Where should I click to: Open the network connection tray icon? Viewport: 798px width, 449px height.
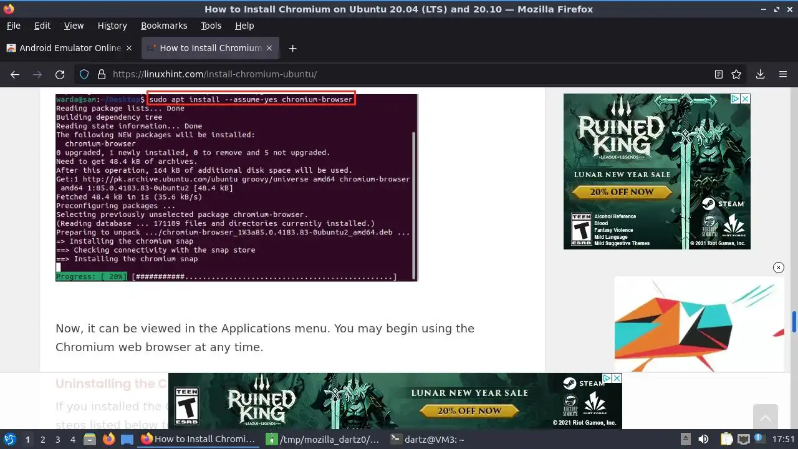coord(744,439)
